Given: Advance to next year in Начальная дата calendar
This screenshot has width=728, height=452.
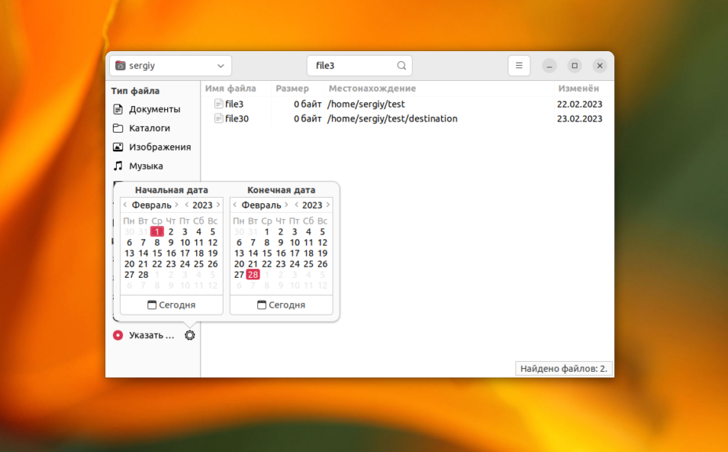Looking at the screenshot, I should (x=218, y=205).
